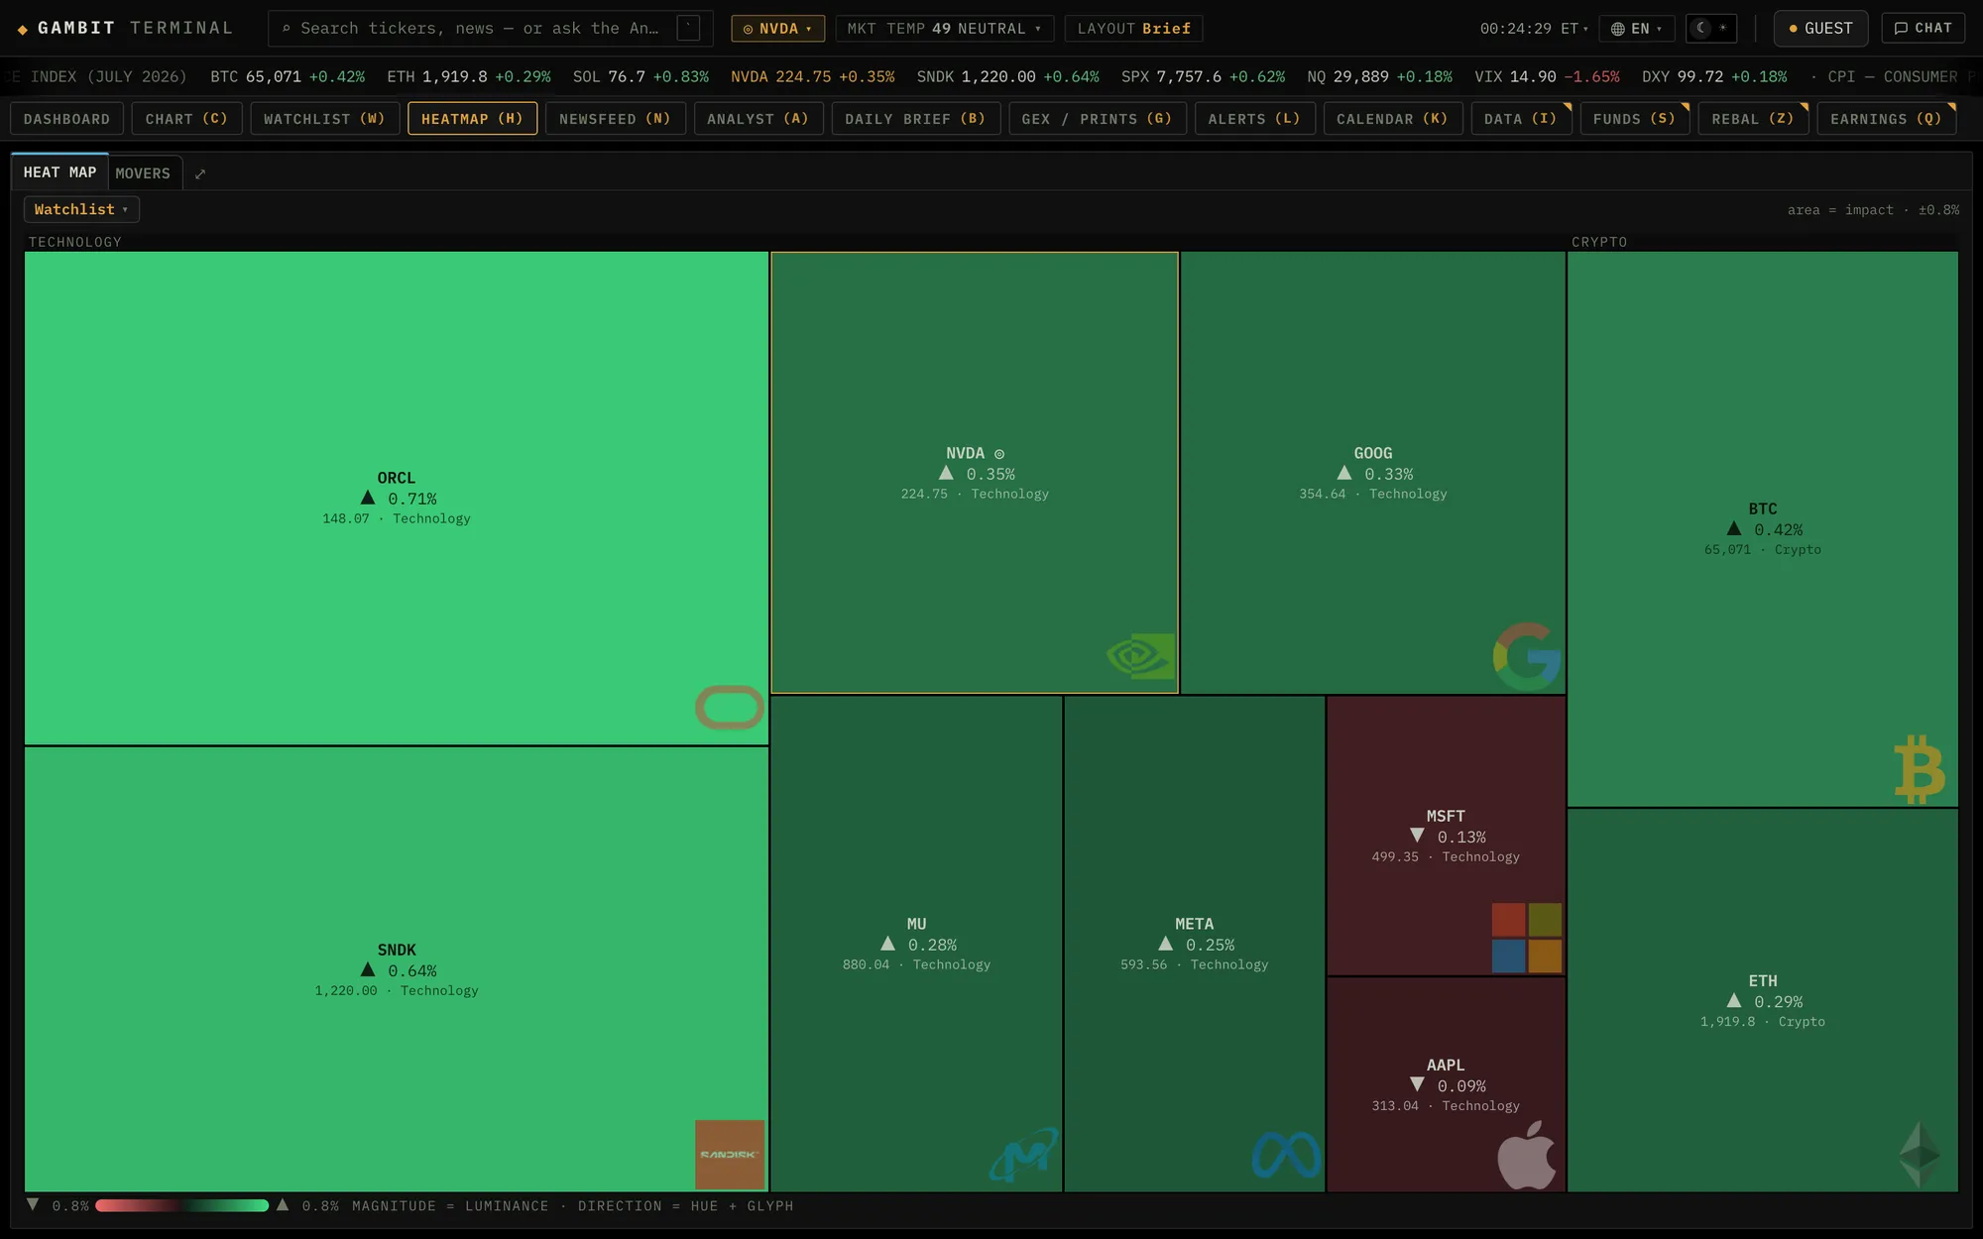Click the SanDisk logo in SNDK tile

tap(730, 1155)
